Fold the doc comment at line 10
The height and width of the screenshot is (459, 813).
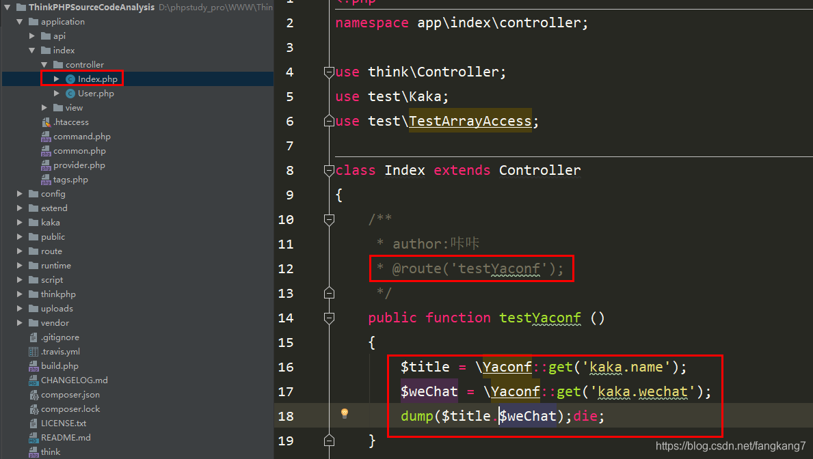click(329, 220)
